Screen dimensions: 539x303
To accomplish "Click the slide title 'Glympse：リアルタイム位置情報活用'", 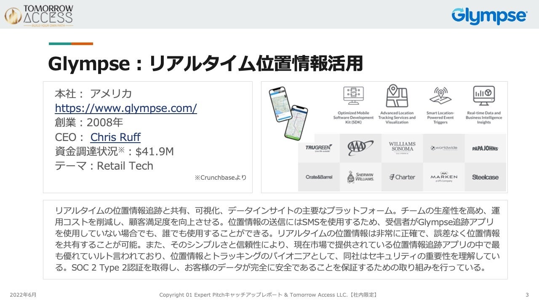I will coord(205,64).
